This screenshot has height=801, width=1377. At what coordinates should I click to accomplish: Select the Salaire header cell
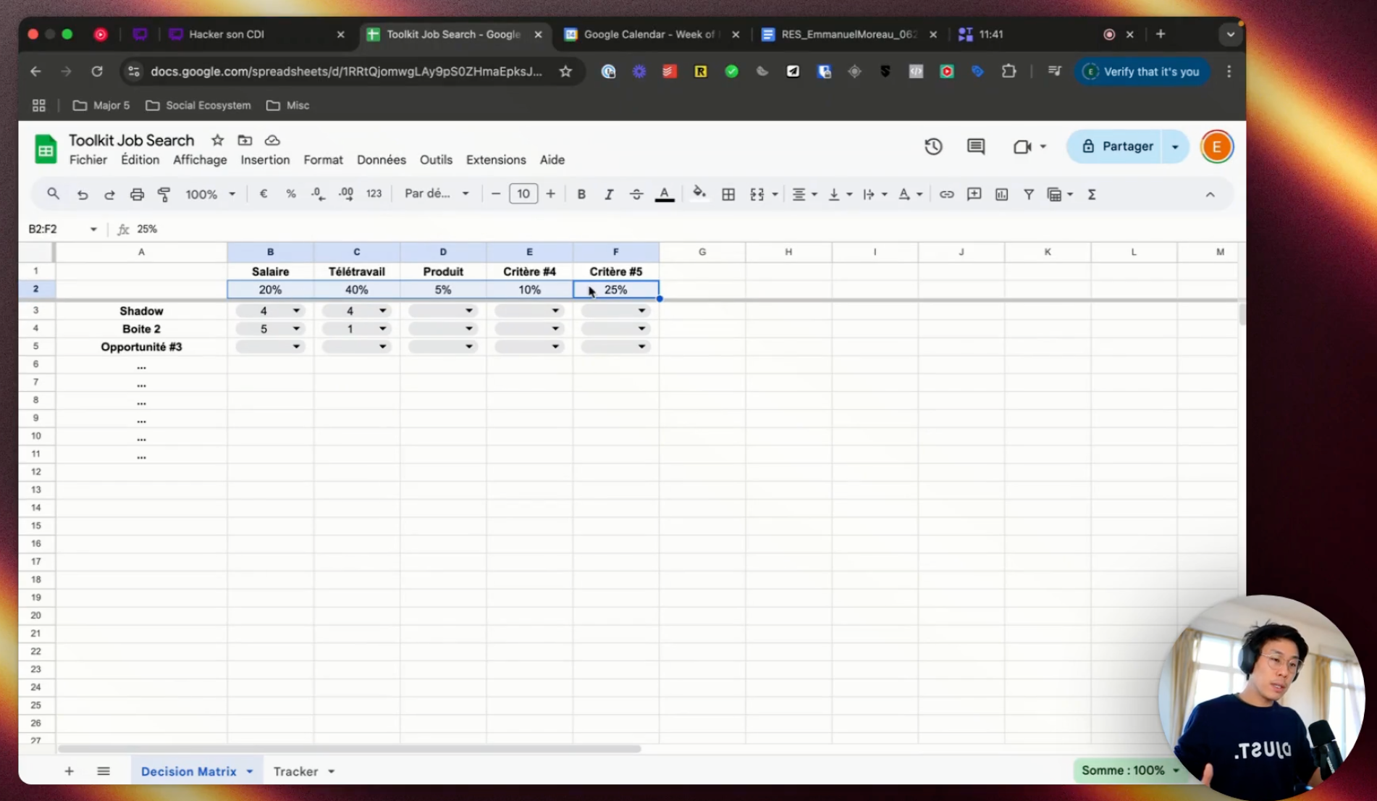[270, 272]
